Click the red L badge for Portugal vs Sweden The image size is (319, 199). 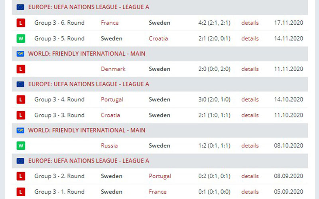pyautogui.click(x=20, y=99)
